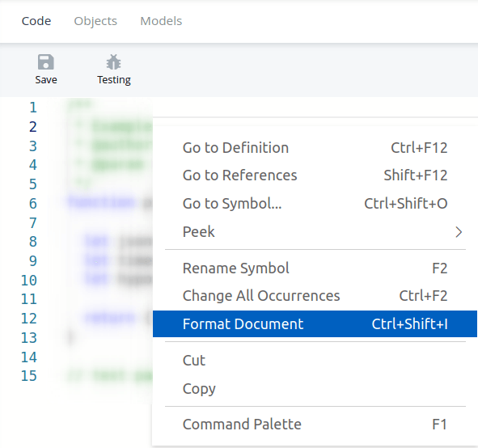Switch to the Models tab
Screen dimensions: 478x448
click(161, 21)
